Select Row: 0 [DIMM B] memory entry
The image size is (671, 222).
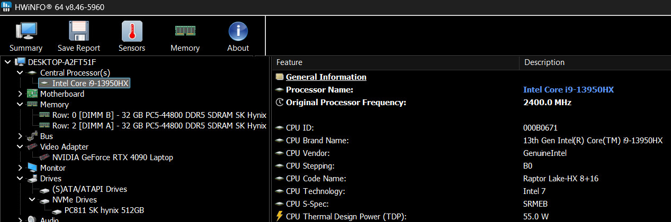pyautogui.click(x=159, y=115)
